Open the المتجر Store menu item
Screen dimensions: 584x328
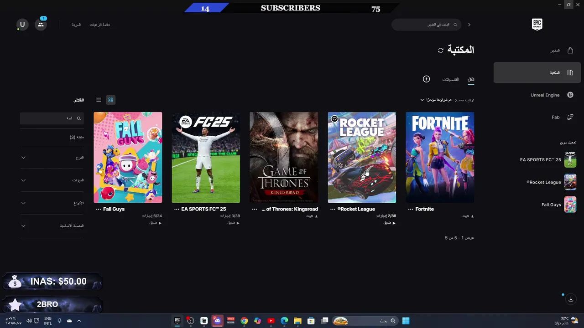(x=555, y=51)
